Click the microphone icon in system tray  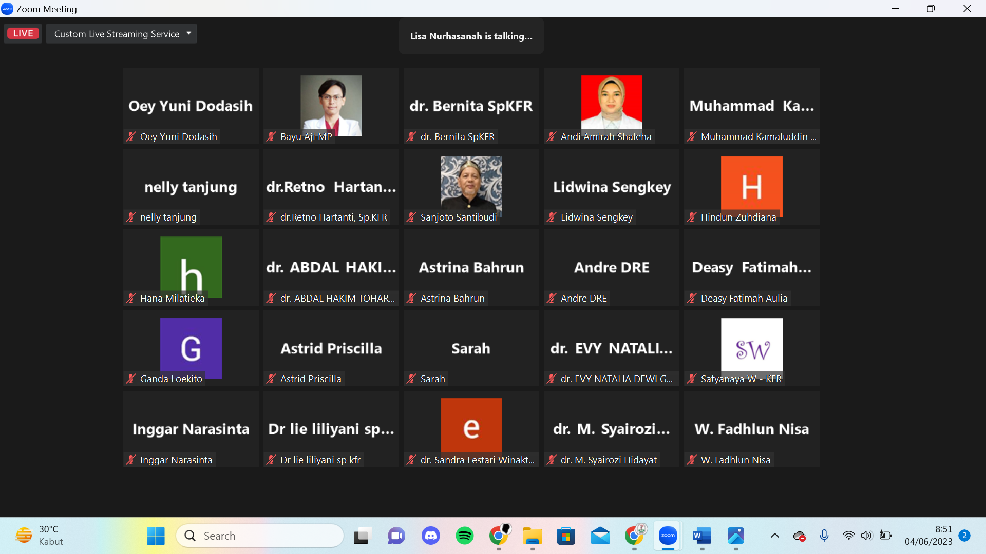(x=824, y=536)
